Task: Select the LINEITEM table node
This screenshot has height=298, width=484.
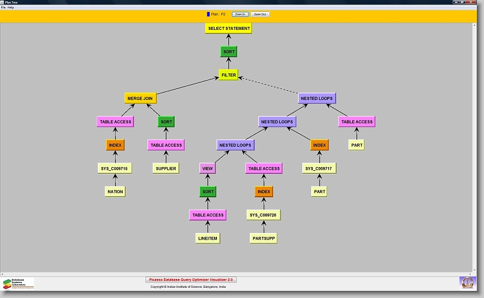Action: 207,238
